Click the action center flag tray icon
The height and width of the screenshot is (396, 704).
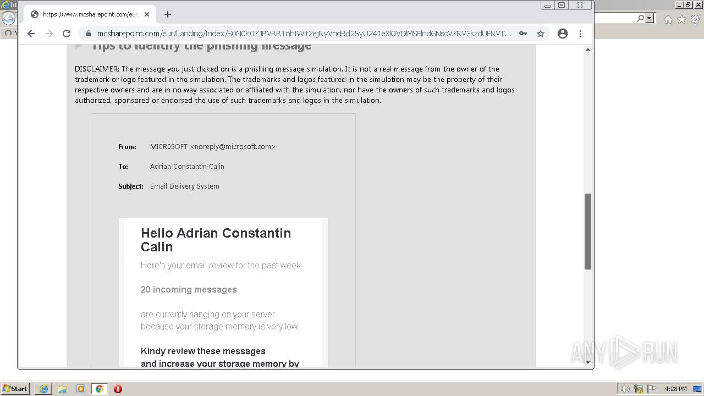[x=651, y=389]
